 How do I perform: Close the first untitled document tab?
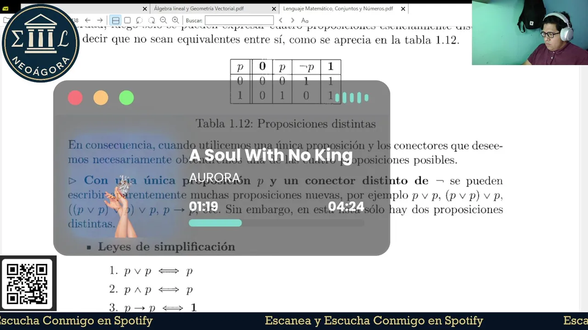145,9
